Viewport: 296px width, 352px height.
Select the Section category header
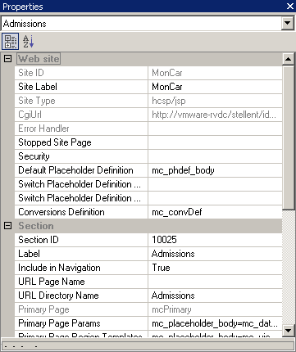point(36,226)
